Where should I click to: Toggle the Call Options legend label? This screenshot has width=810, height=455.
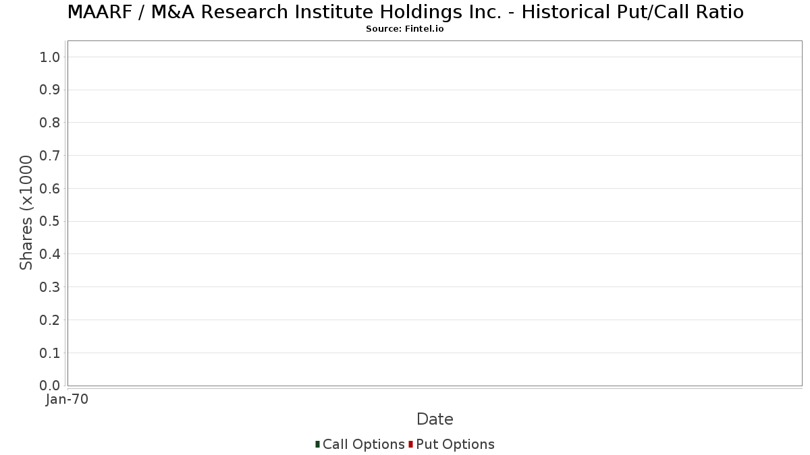363,444
